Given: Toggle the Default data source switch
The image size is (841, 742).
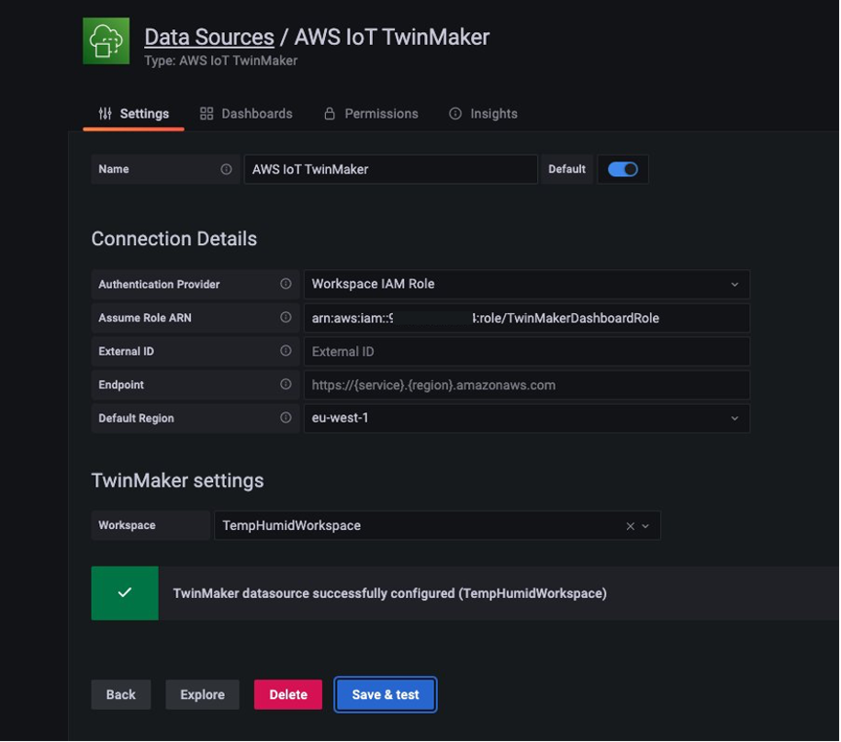Looking at the screenshot, I should (622, 169).
